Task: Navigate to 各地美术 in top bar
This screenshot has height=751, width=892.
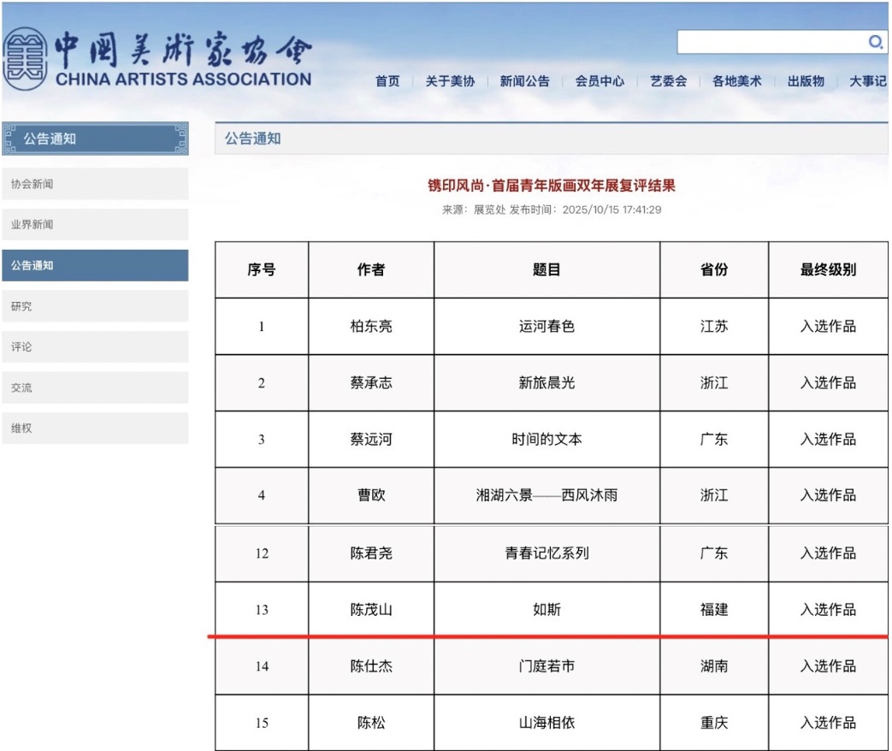Action: click(736, 81)
